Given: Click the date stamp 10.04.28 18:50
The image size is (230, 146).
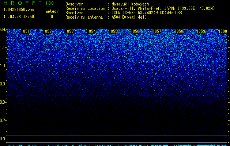Looking at the screenshot, I should [19, 17].
